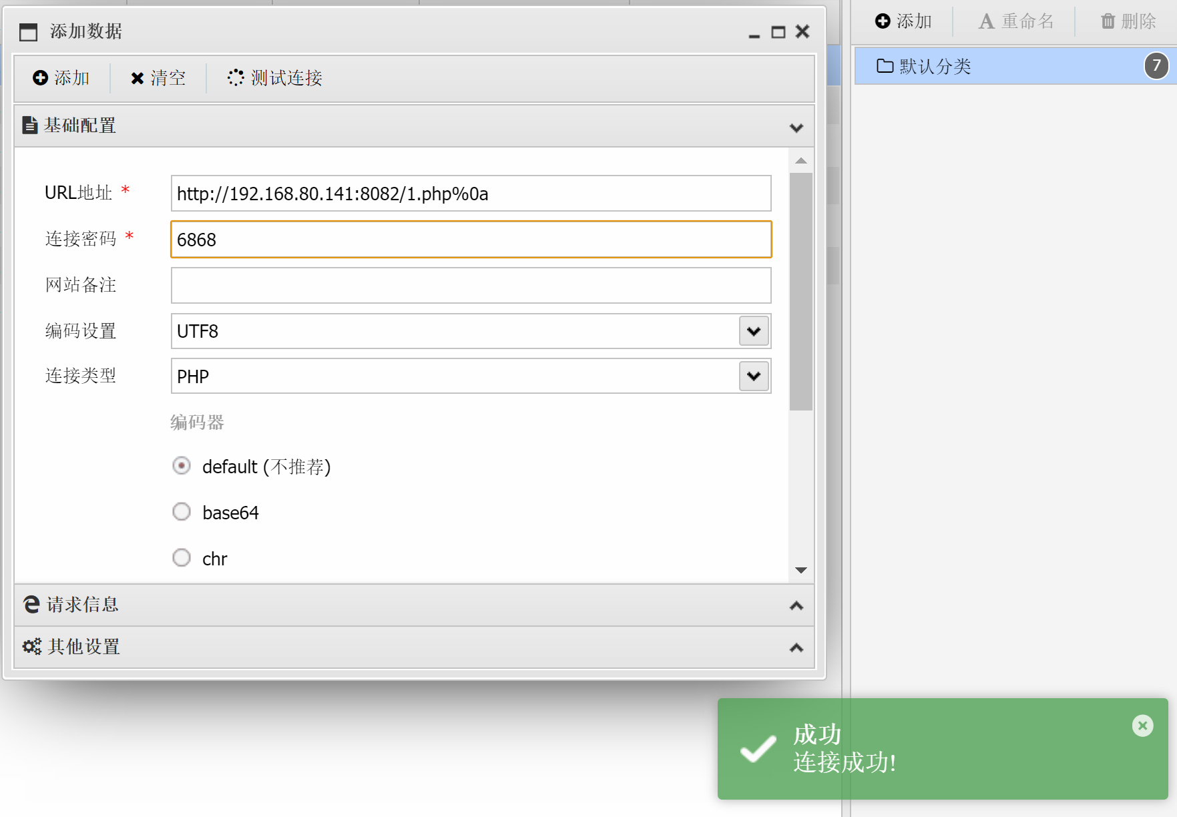The width and height of the screenshot is (1177, 817).
Task: Click the checkmark icon in success toast
Action: coord(758,748)
